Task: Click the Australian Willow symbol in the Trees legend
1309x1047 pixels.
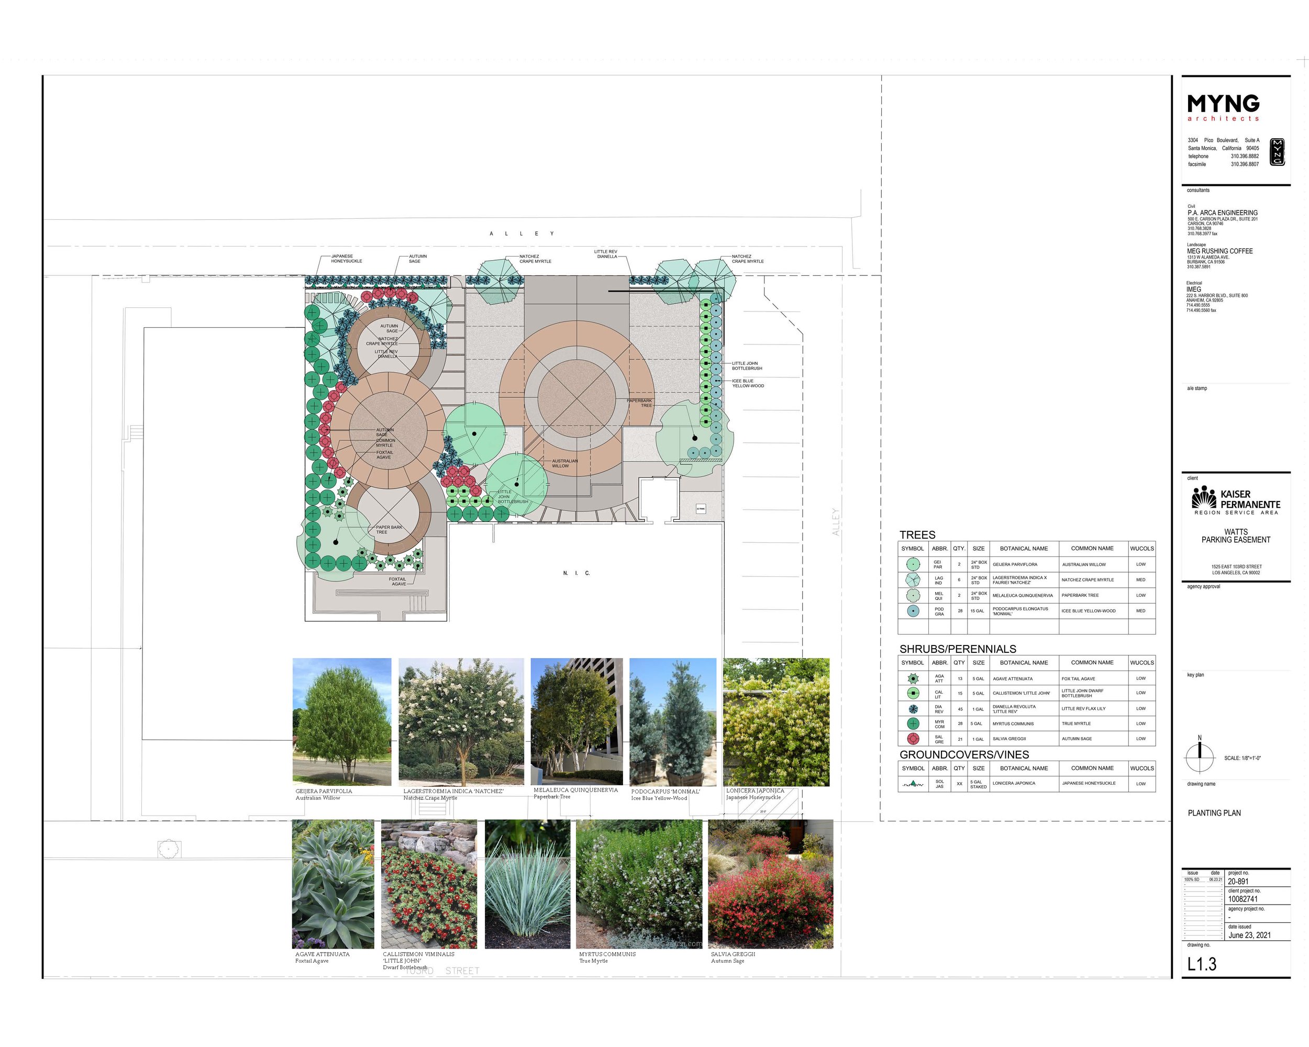Action: click(x=913, y=564)
